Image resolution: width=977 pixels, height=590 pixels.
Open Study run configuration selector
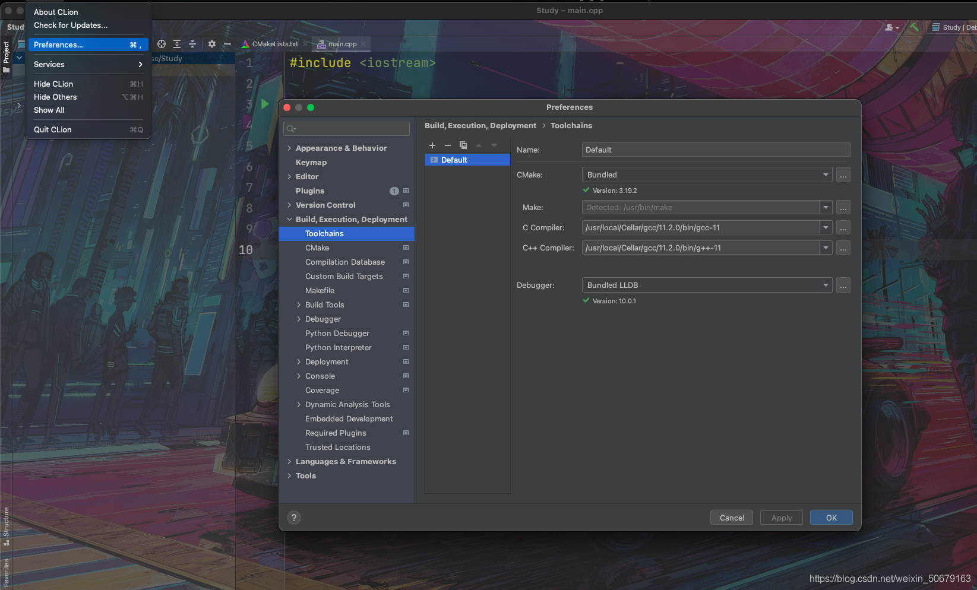(x=953, y=27)
